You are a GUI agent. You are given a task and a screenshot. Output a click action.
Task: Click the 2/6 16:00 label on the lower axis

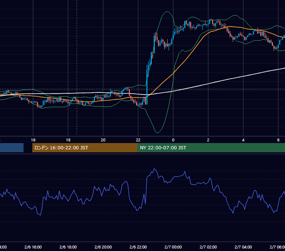[x=33, y=247]
